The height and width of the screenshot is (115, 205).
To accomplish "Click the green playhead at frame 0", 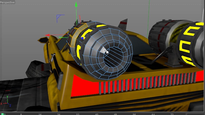I will (2, 114).
